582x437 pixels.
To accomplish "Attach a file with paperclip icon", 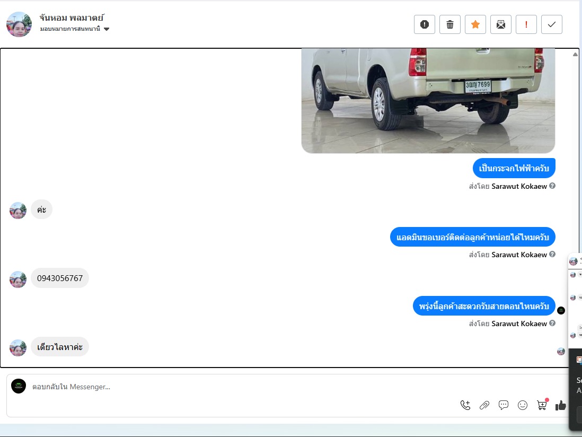I will click(484, 405).
